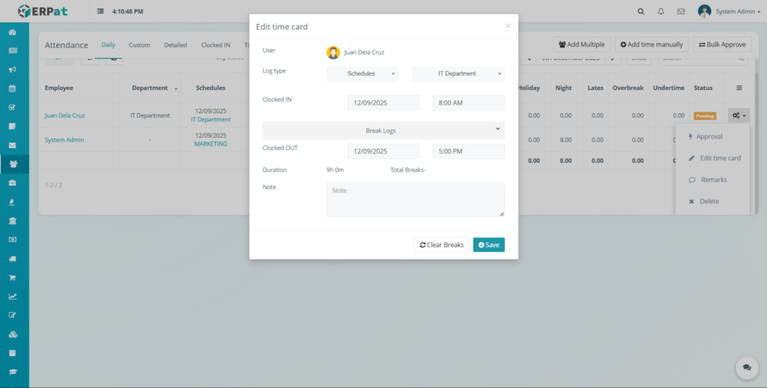Open the delivery truck icon in sidebar
The width and height of the screenshot is (767, 388).
(x=13, y=259)
